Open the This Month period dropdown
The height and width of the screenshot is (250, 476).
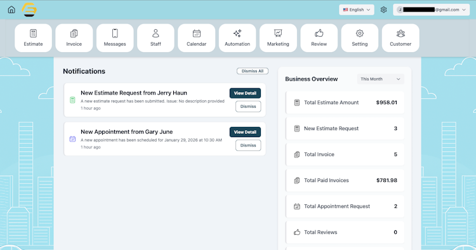click(380, 79)
